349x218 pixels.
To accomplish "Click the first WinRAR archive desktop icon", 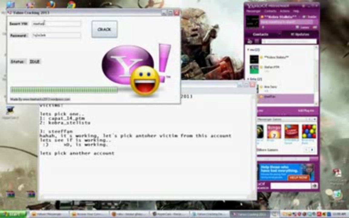I will [x=10, y=194].
